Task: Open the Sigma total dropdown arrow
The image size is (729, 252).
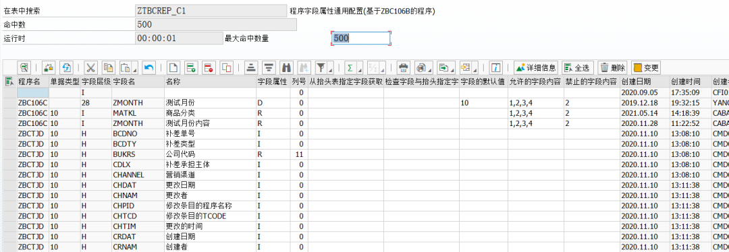Action: tap(359, 71)
